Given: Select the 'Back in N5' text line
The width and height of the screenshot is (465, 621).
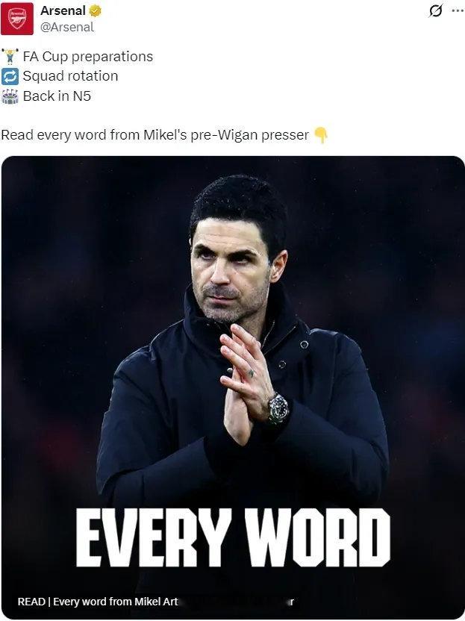Looking at the screenshot, I should point(57,96).
